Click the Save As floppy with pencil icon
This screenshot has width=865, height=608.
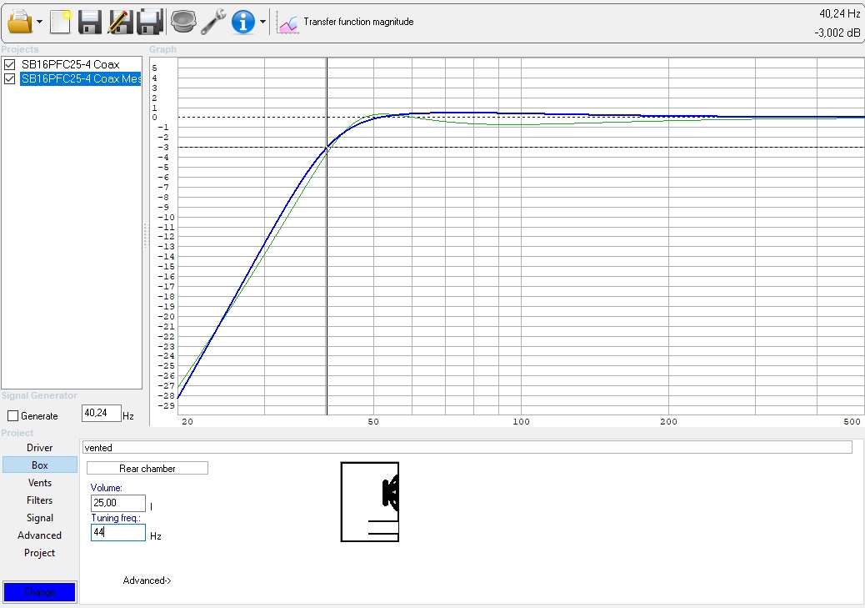(x=120, y=22)
